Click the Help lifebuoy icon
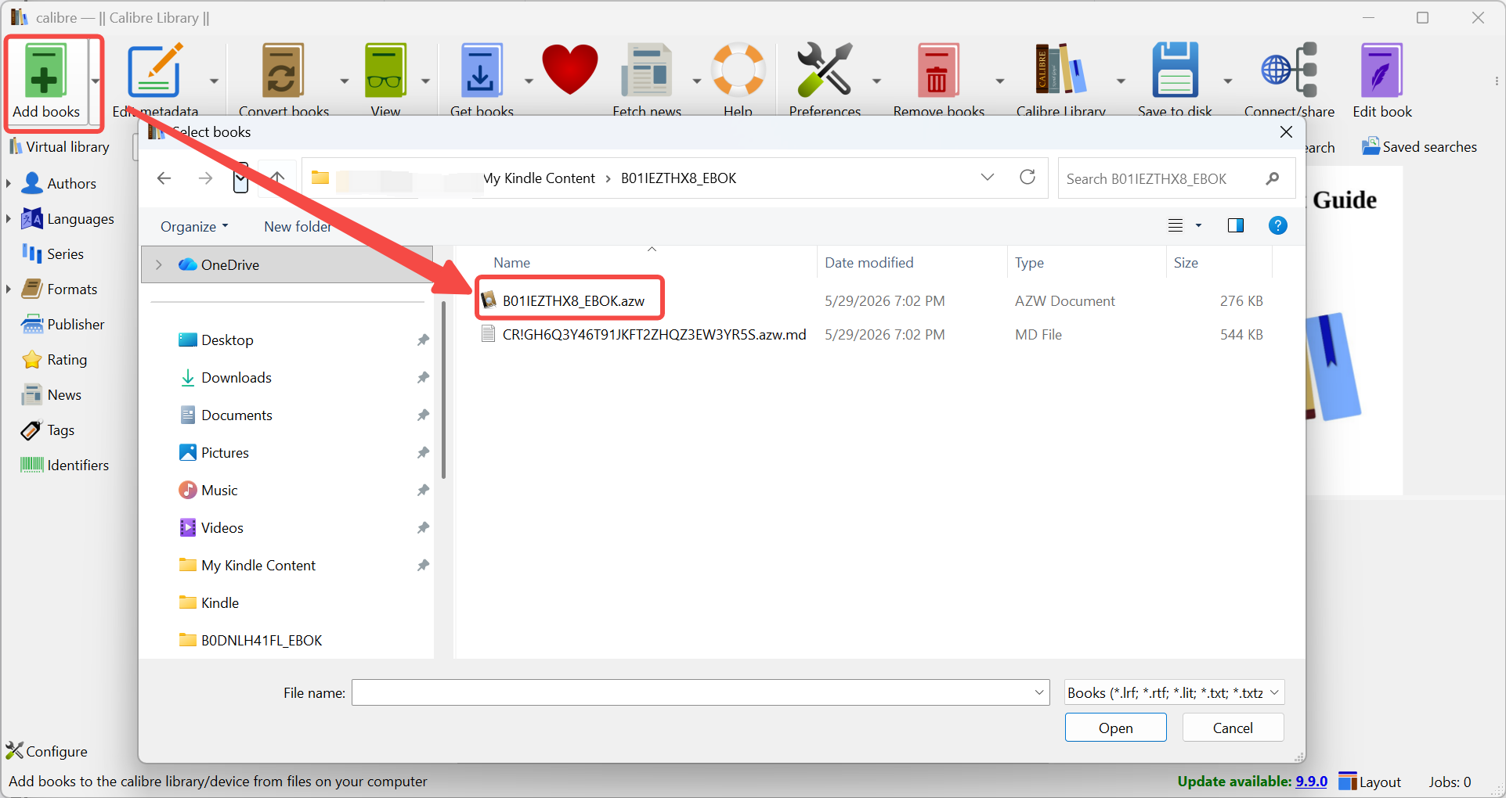1506x798 pixels. click(738, 70)
